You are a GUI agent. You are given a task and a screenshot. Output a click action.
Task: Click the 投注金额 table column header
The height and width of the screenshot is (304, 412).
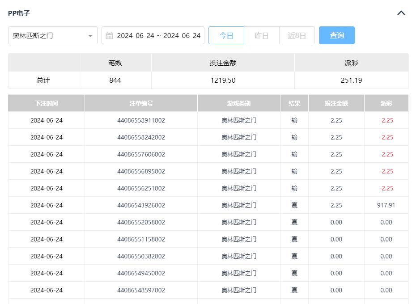click(x=336, y=103)
